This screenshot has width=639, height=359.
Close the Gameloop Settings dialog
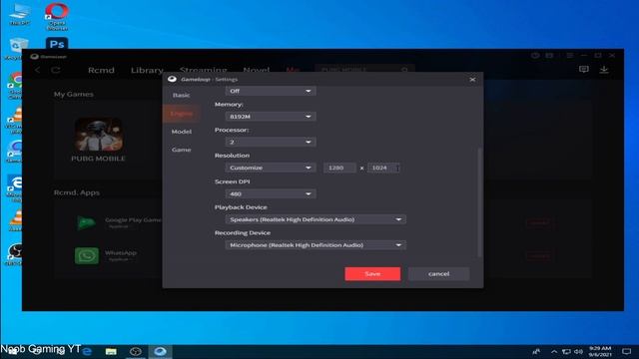coord(472,80)
